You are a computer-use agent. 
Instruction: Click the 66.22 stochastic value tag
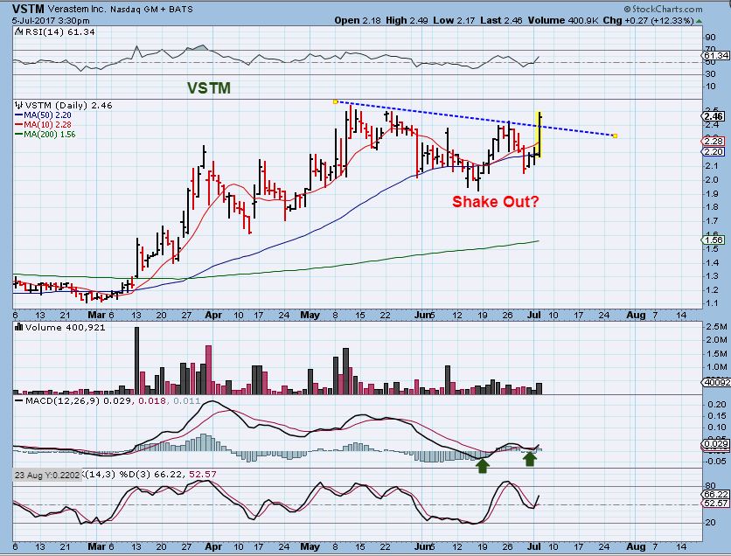(x=716, y=495)
